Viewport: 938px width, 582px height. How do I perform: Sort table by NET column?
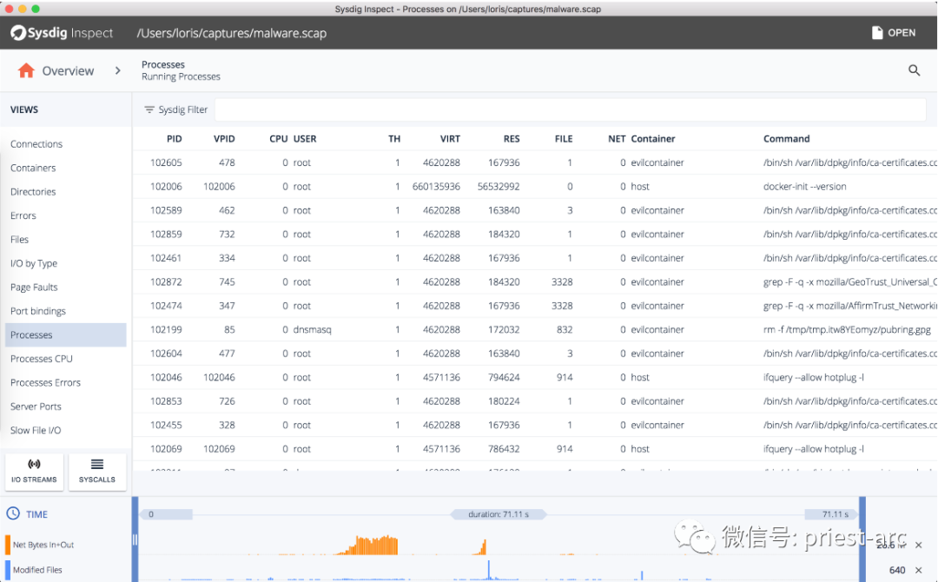pos(617,139)
